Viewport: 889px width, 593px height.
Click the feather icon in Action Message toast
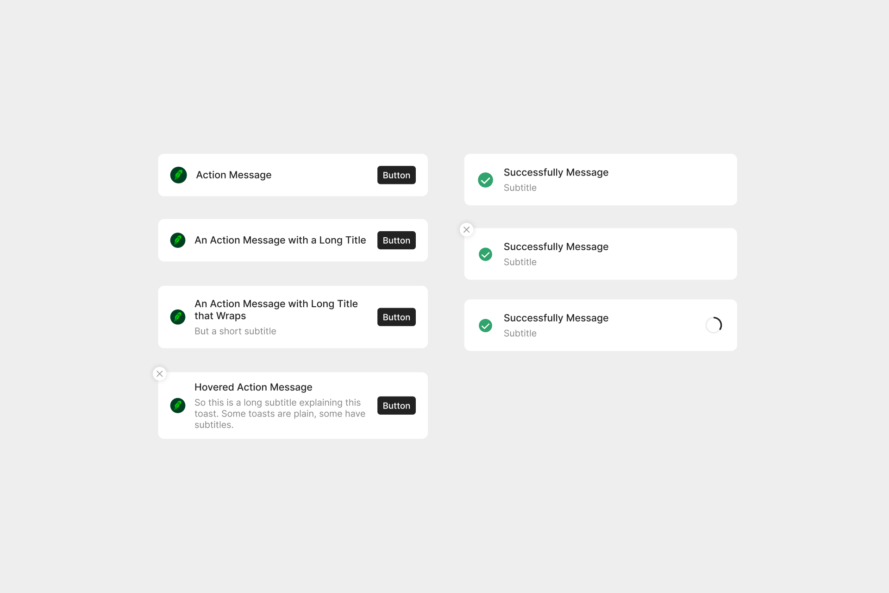coord(178,175)
